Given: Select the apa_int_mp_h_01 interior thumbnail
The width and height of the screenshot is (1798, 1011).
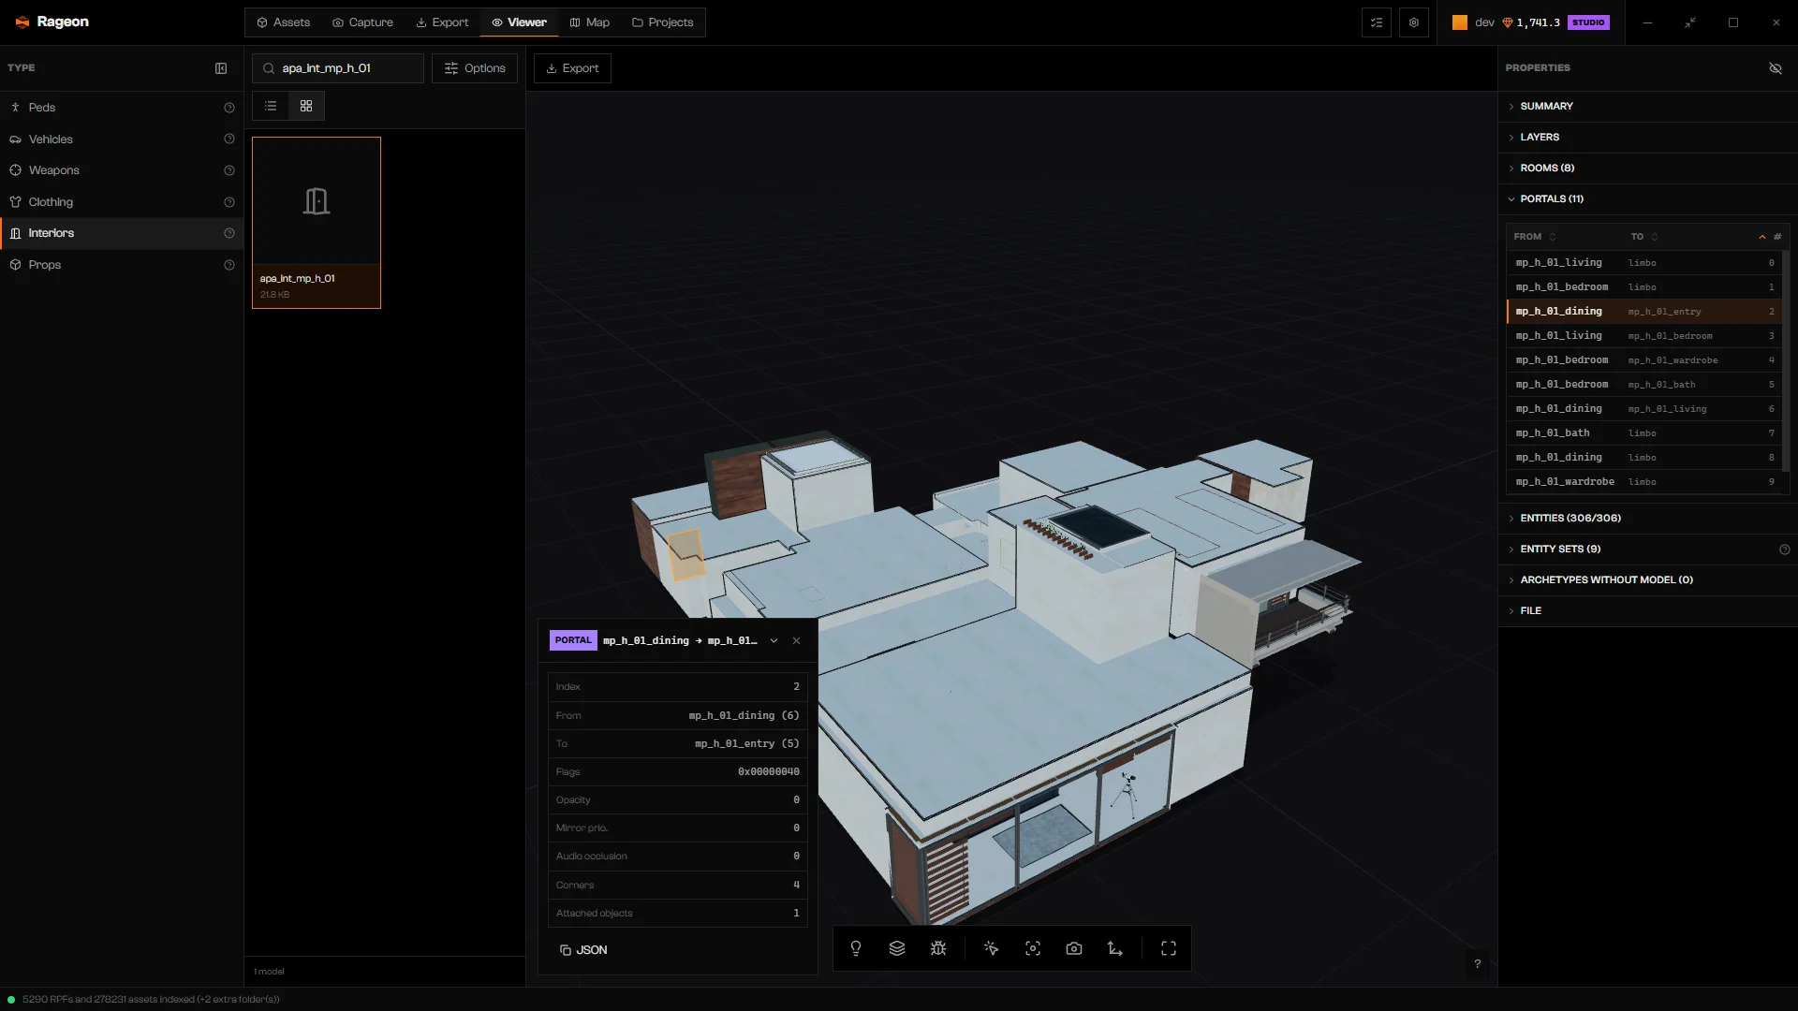Looking at the screenshot, I should point(317,223).
